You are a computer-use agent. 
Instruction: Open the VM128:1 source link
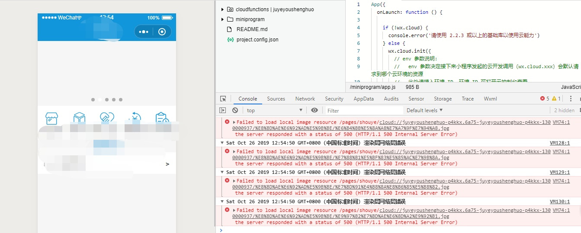(560, 143)
